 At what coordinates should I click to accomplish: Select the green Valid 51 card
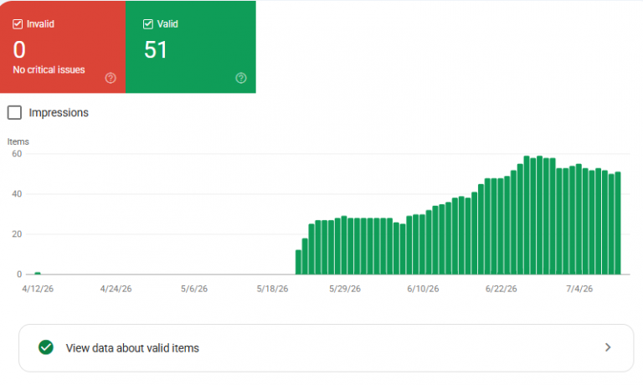coord(191,47)
